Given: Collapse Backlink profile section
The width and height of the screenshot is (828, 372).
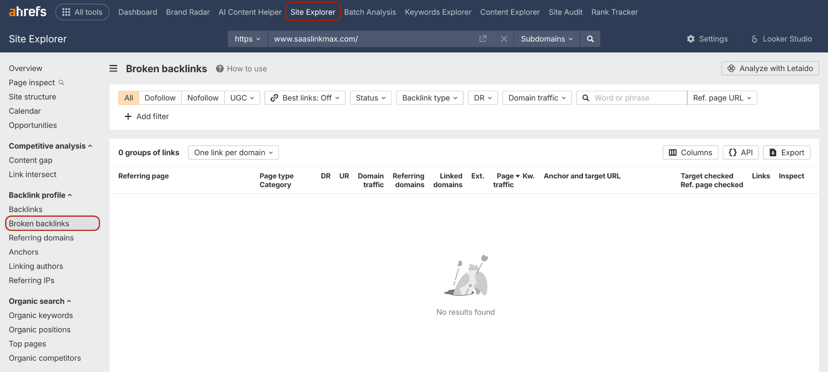Looking at the screenshot, I should tap(40, 195).
